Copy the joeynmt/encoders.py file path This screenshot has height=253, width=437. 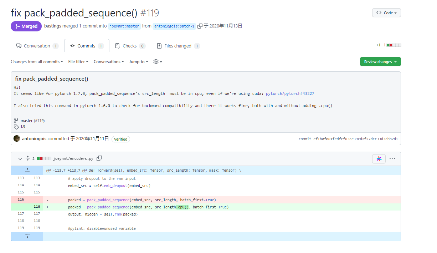[99, 158]
